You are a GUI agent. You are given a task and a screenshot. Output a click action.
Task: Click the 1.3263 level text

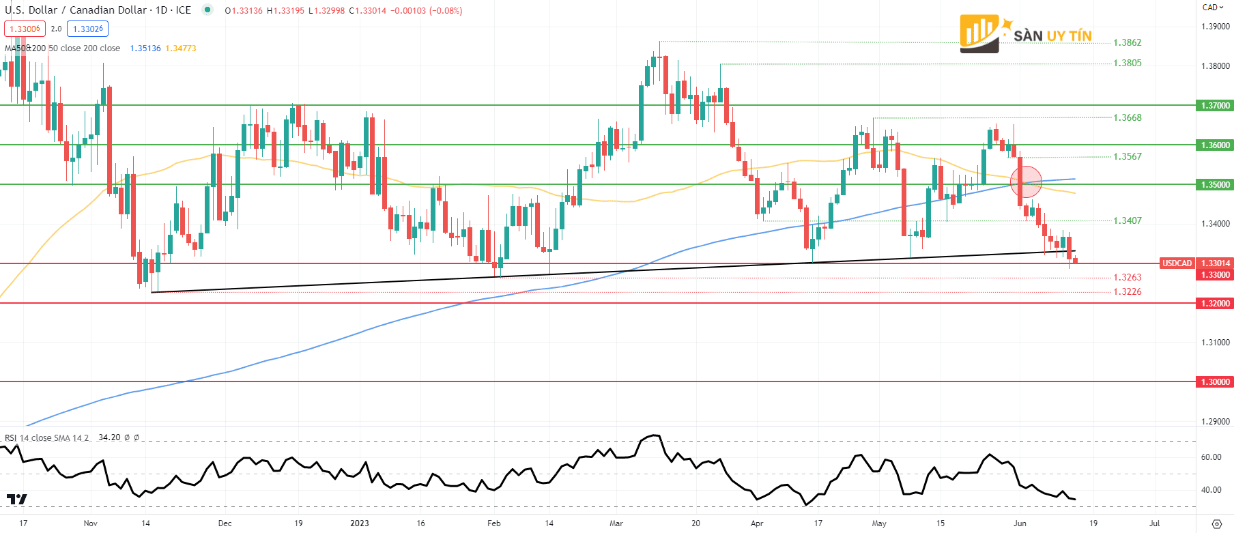(1128, 277)
